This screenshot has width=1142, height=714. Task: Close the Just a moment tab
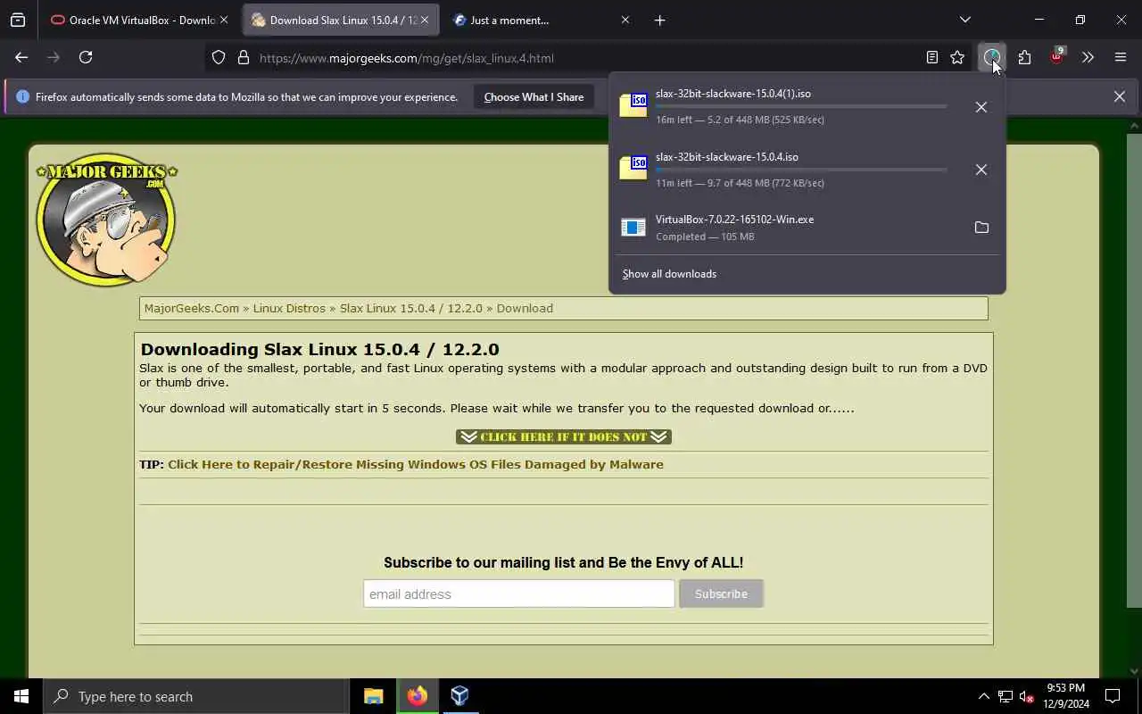coord(625,20)
